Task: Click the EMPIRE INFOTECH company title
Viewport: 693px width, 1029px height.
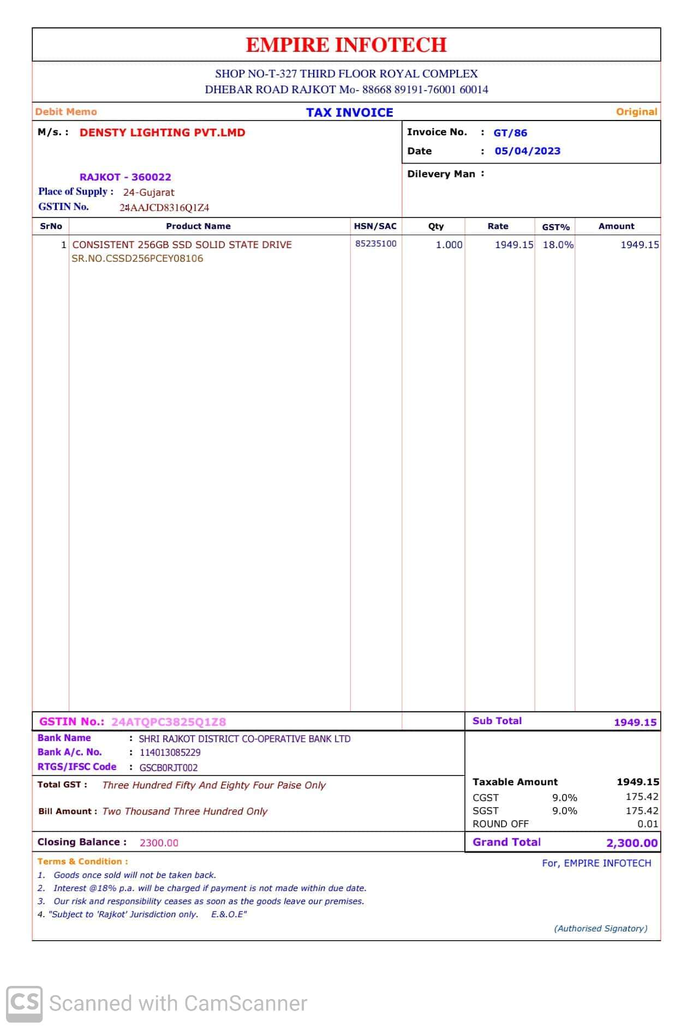Action: point(346,45)
